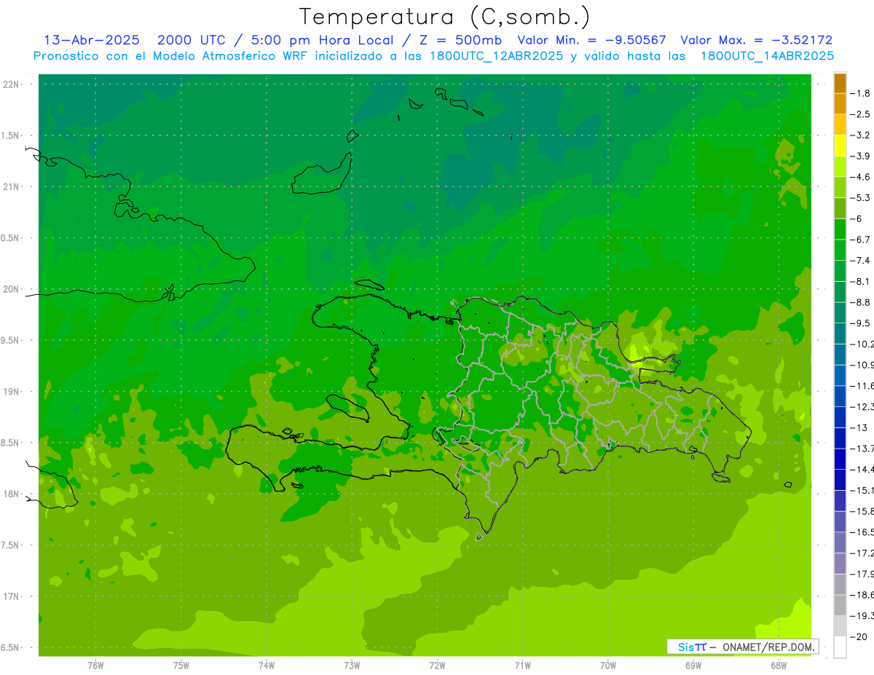
Task: Click the '-13' colorbar value
Action: tap(858, 427)
